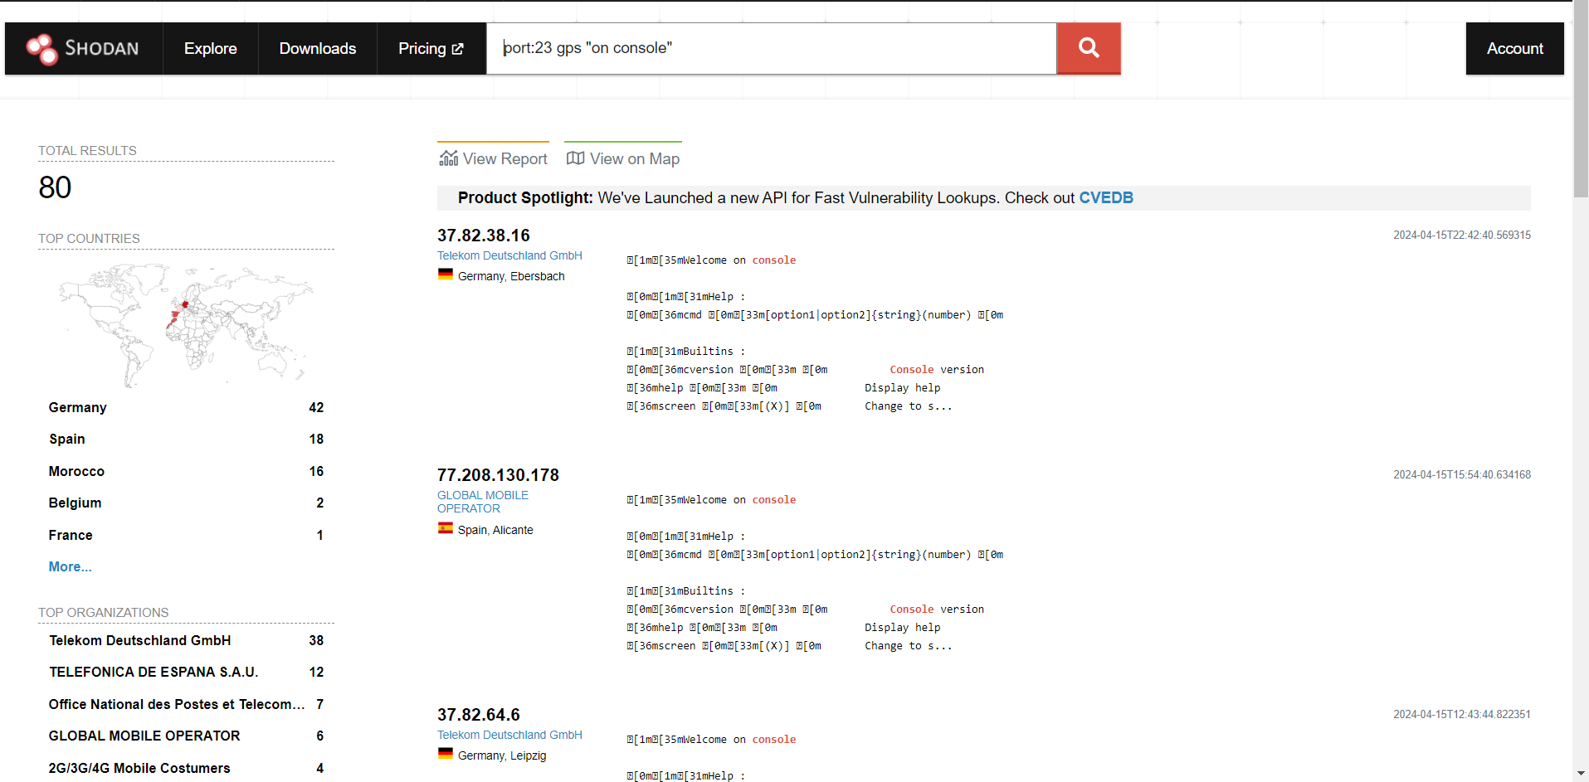The width and height of the screenshot is (1589, 782).
Task: Click the page vertical scrollbar
Action: click(1581, 415)
